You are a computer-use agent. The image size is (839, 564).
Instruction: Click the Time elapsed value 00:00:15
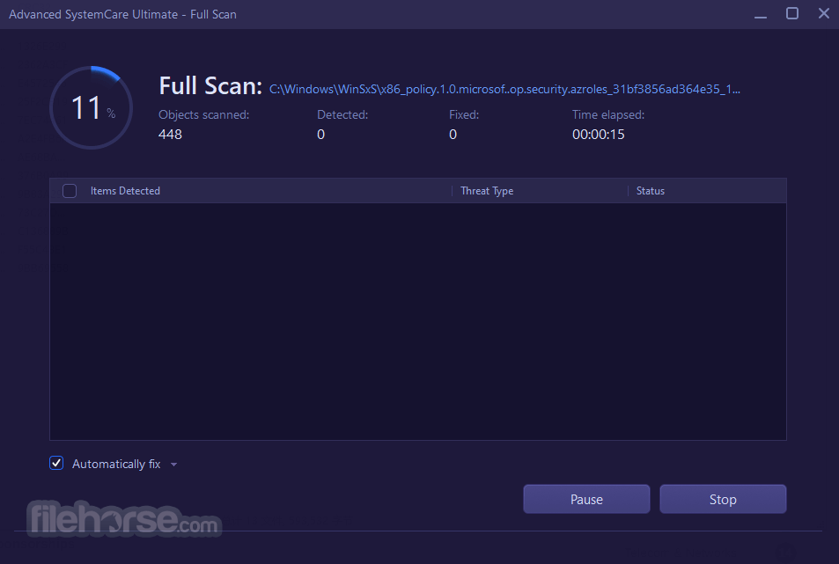[598, 135]
